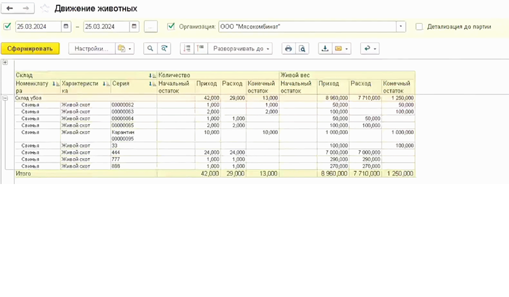The width and height of the screenshot is (509, 297).
Task: Click the 1 250,000 total ending balance cell
Action: click(399, 173)
